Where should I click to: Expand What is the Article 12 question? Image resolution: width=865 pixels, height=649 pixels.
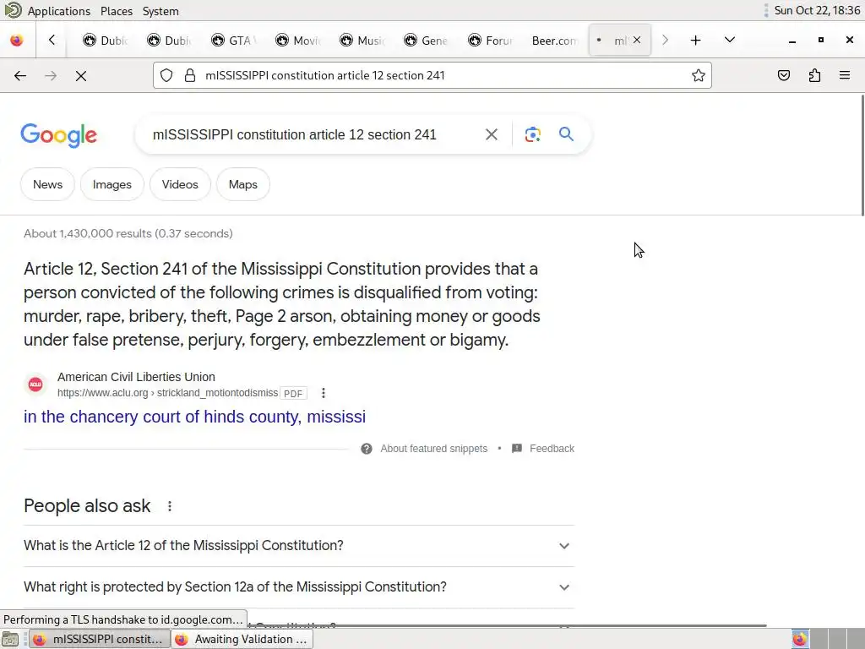click(299, 546)
